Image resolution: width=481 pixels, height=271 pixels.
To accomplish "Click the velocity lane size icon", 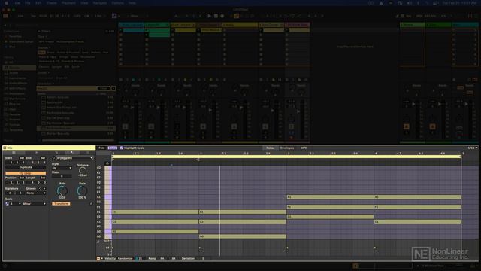I will pyautogui.click(x=98, y=242).
